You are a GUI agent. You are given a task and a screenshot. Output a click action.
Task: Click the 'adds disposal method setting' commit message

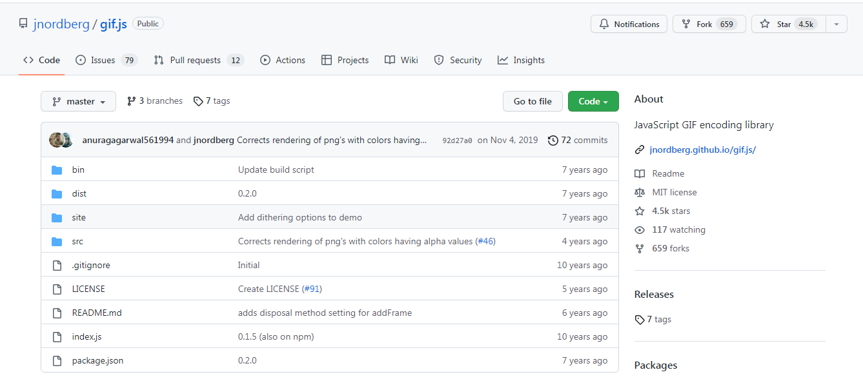point(325,313)
